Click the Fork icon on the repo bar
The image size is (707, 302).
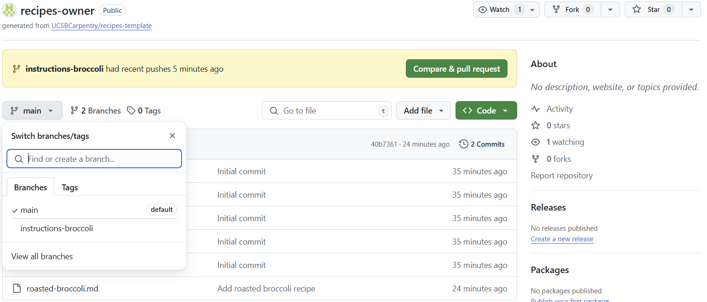pyautogui.click(x=557, y=9)
